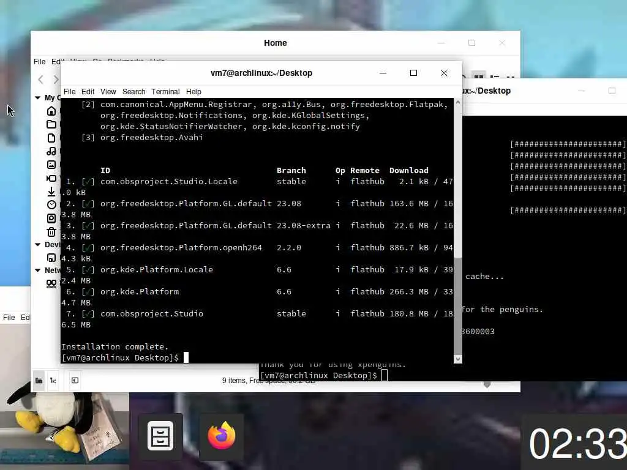627x470 pixels.
Task: Maximize the front terminal window
Action: click(413, 73)
